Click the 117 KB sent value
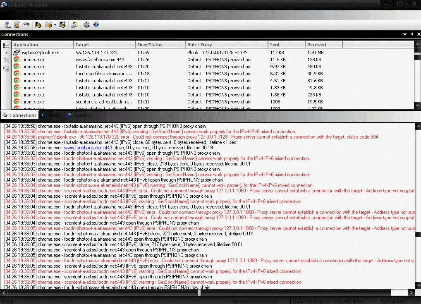The image size is (421, 304). click(277, 53)
